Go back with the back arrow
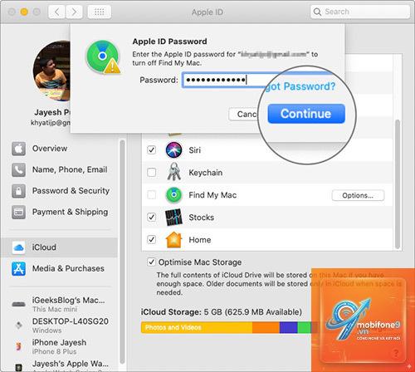The height and width of the screenshot is (372, 415). pos(57,12)
